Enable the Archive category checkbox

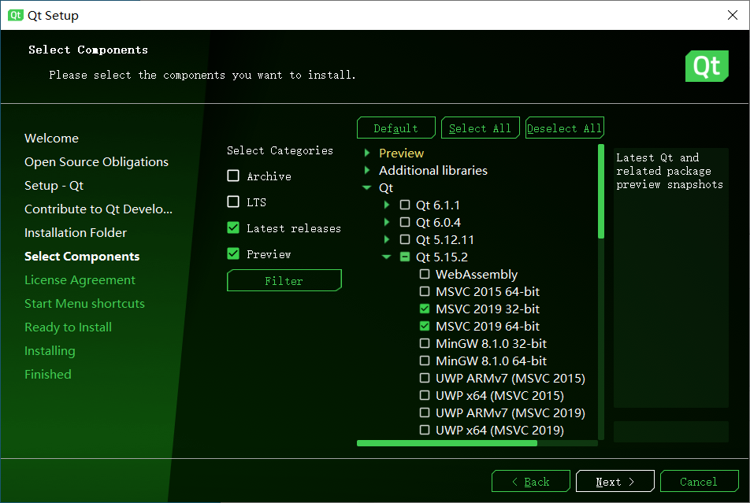(x=233, y=176)
